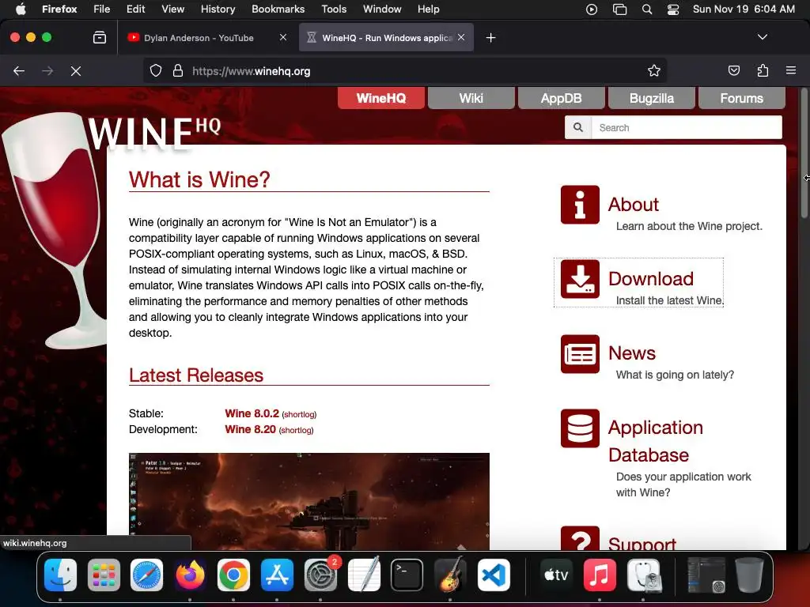810x607 pixels.
Task: Launch Launchpad from the Dock
Action: pos(104,575)
